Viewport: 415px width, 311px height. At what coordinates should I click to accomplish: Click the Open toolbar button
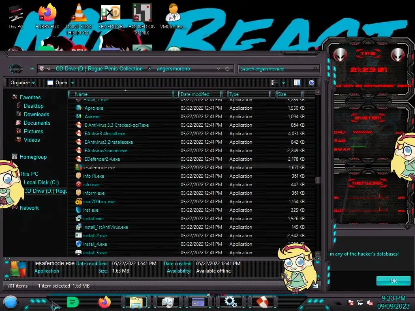click(58, 83)
